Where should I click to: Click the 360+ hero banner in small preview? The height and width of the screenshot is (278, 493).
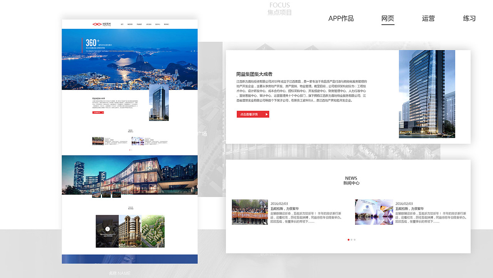point(130,59)
